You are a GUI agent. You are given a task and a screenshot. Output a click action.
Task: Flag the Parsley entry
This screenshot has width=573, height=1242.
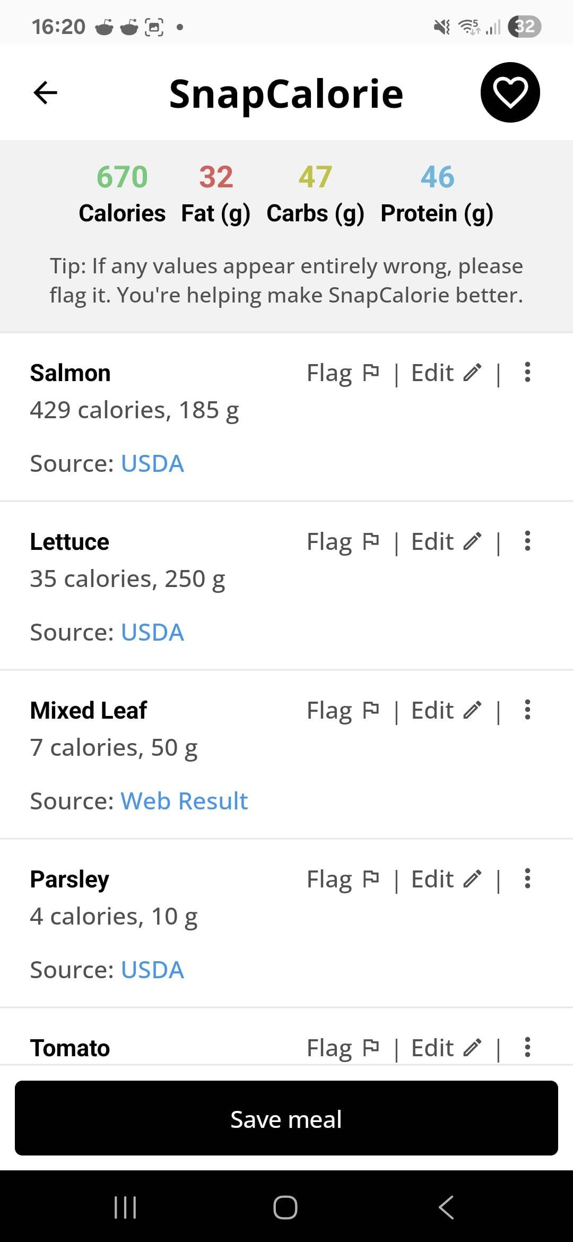point(343,879)
